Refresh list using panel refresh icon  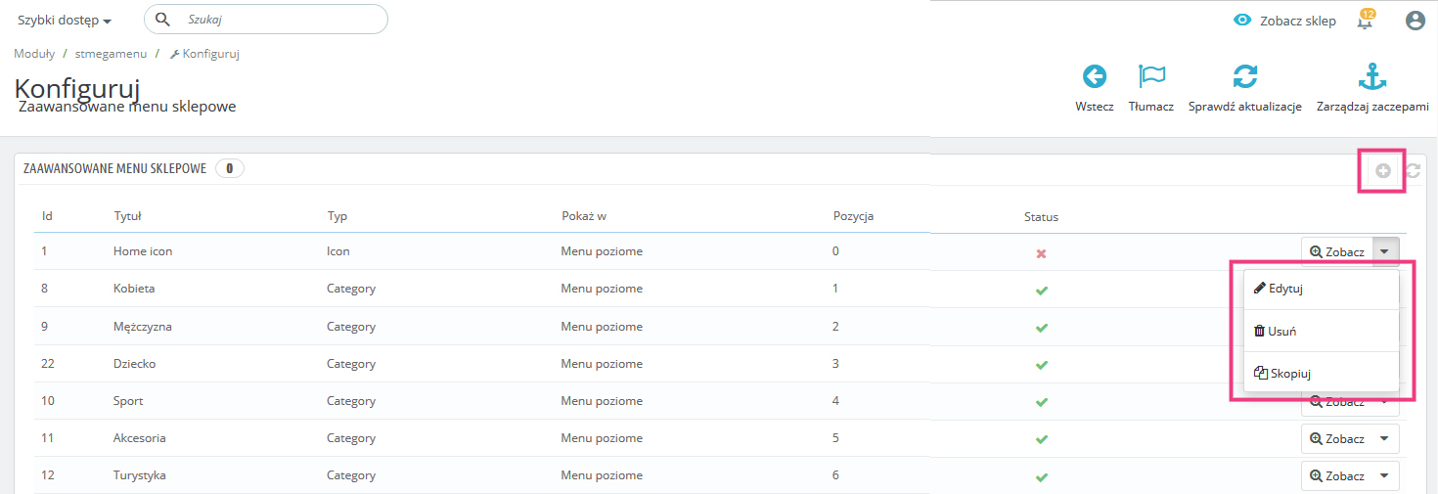coord(1413,170)
